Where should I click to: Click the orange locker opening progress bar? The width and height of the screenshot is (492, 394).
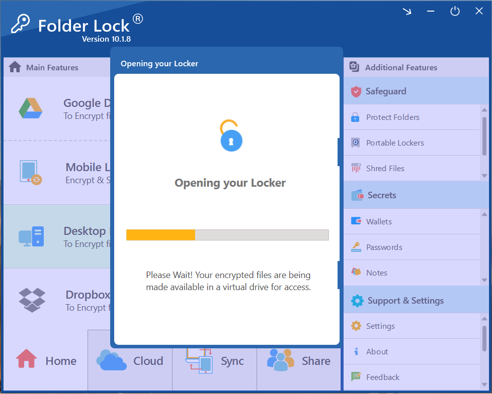click(x=227, y=235)
